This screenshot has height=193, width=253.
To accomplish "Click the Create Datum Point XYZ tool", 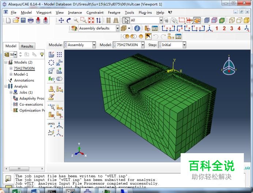I will pos(51,125).
